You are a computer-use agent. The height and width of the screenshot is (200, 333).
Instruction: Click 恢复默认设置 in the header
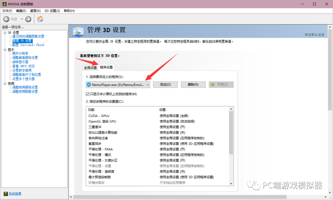coord(314,35)
